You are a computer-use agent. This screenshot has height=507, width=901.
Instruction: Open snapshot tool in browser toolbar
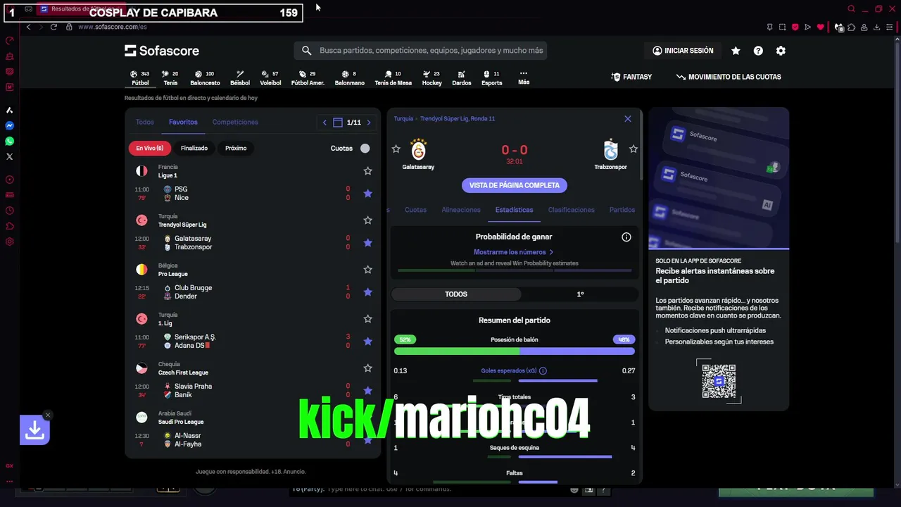(782, 27)
